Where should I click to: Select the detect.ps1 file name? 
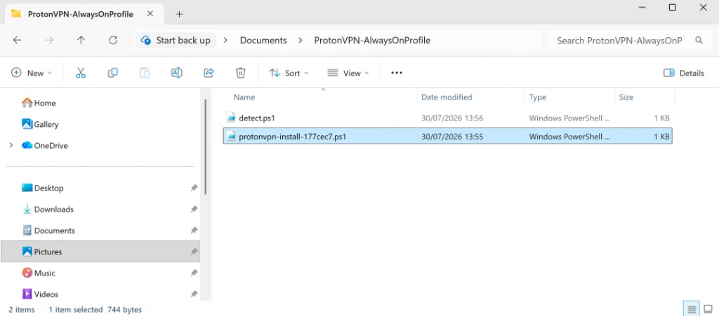pyautogui.click(x=257, y=118)
